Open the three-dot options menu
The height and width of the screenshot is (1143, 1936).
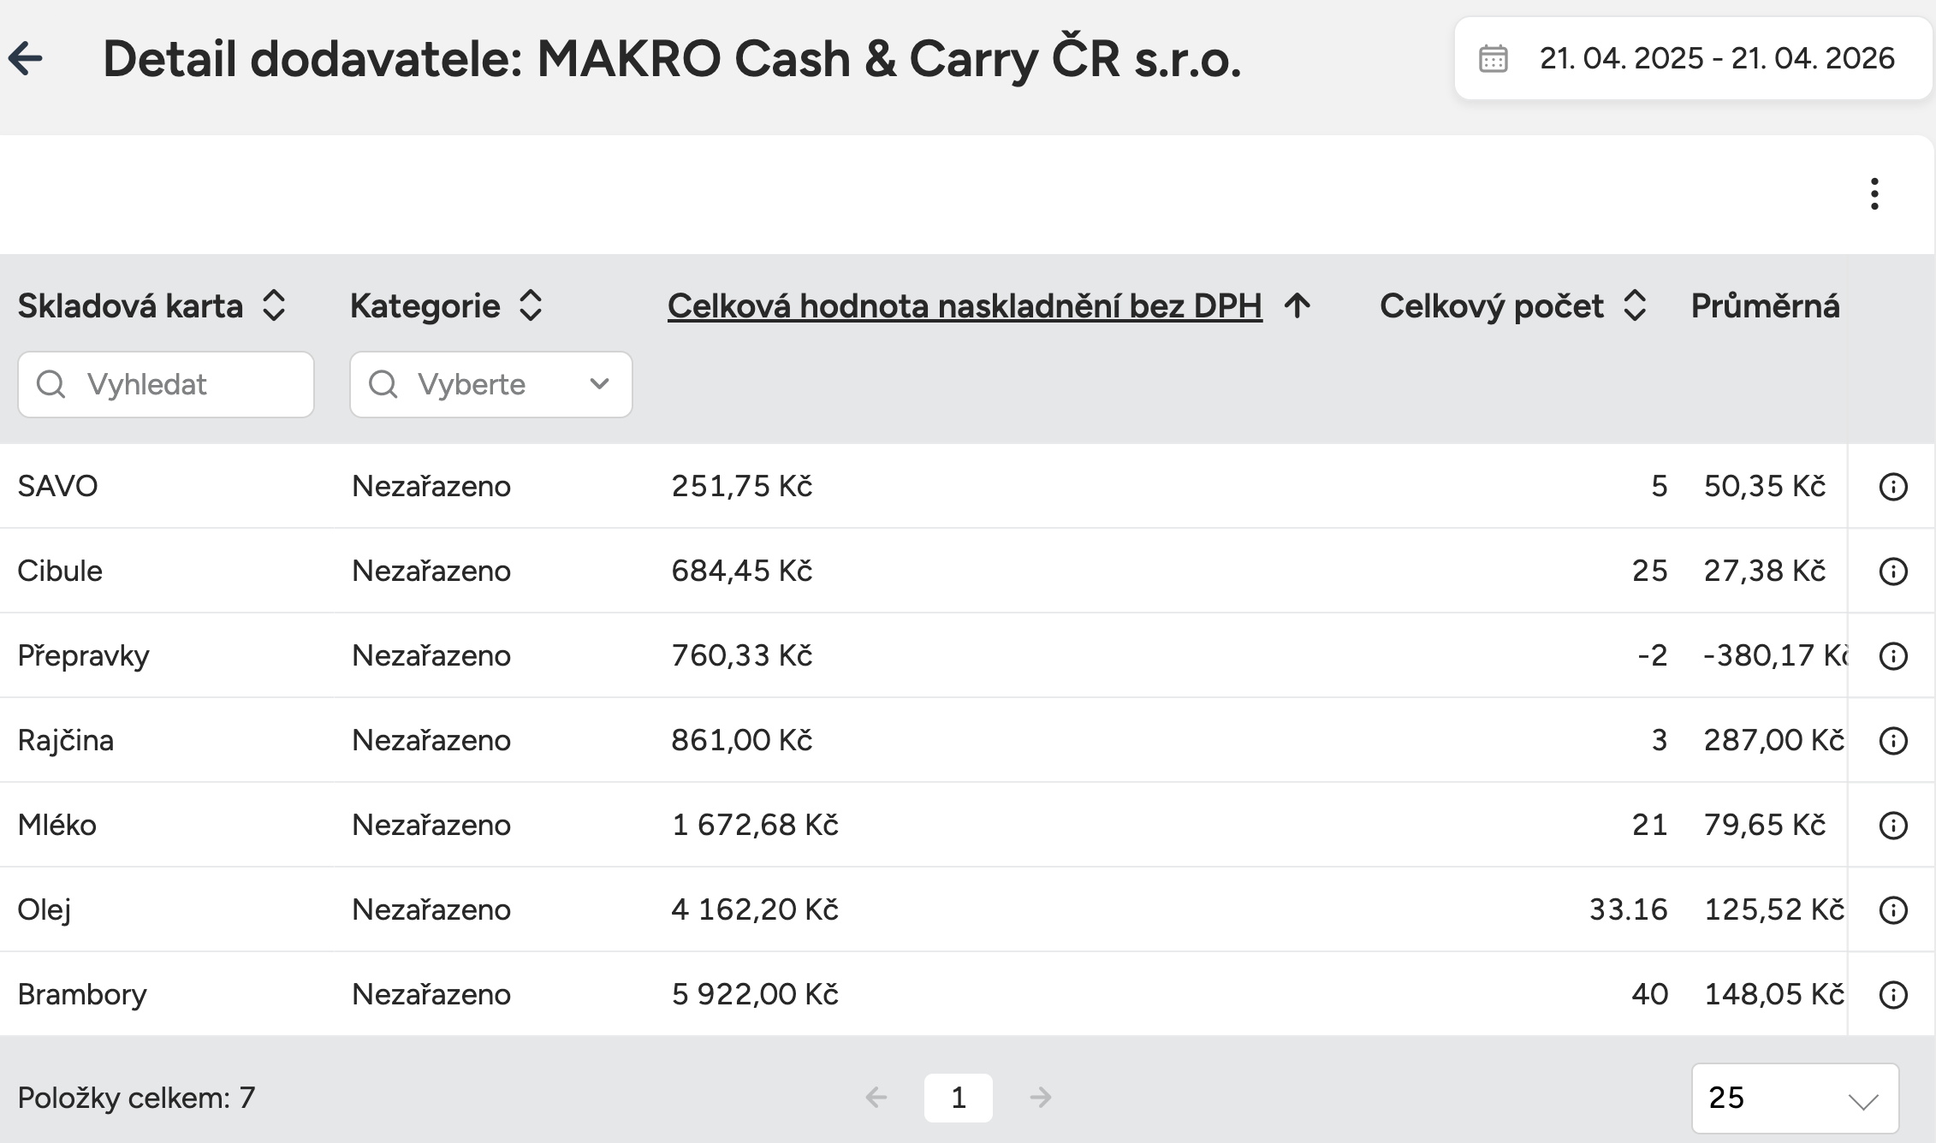[x=1874, y=194]
